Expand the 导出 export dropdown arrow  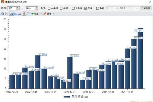pyautogui.click(x=41, y=14)
